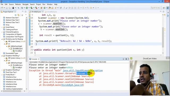The height and width of the screenshot is (96, 170).
Task: Open the Navigate menu
Action: (x=25, y=4)
